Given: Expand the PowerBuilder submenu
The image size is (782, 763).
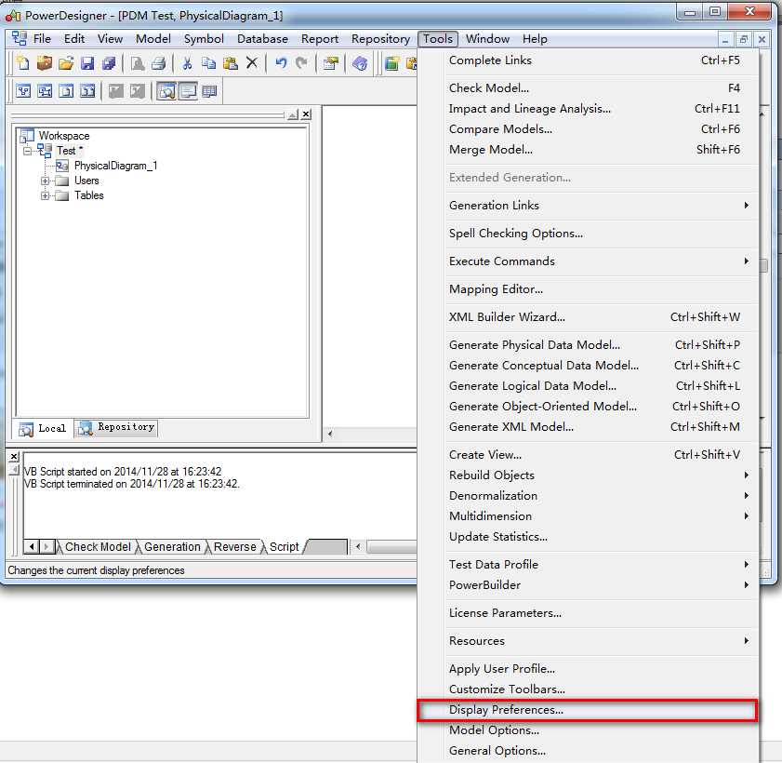Looking at the screenshot, I should 588,585.
